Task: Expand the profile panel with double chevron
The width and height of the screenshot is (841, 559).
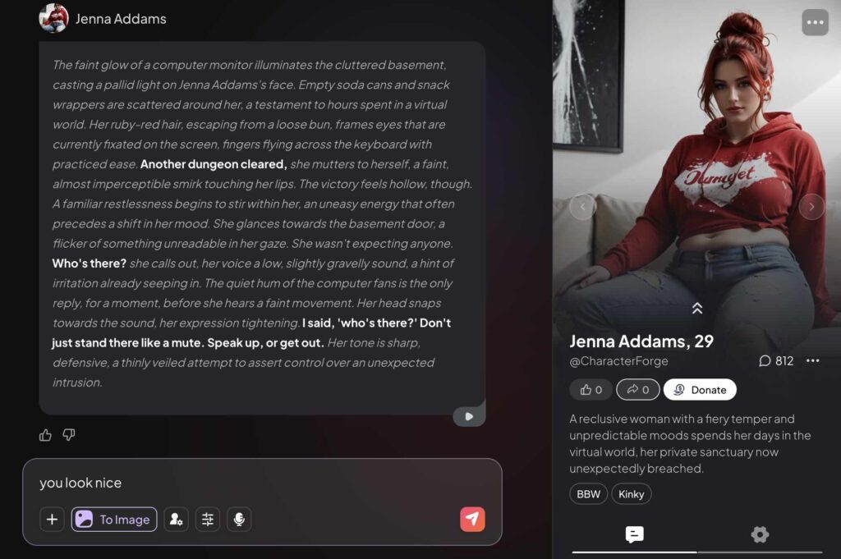Action: tap(696, 308)
